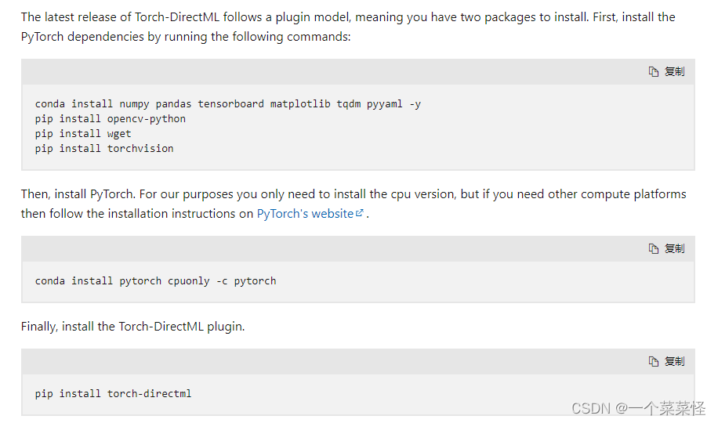
Task: Click copy icon above conda pytorch cpuonly block
Action: tap(654, 248)
